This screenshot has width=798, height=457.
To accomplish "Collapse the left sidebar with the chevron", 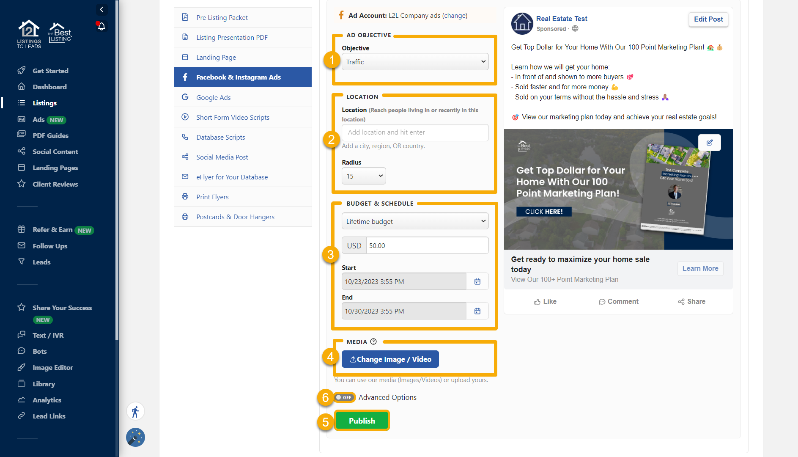I will pyautogui.click(x=101, y=9).
